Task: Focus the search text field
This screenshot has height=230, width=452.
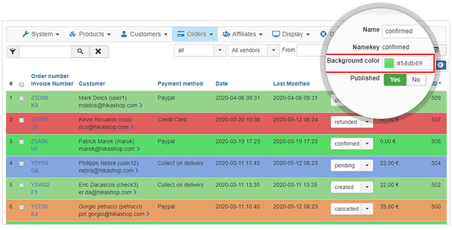Action: point(45,52)
